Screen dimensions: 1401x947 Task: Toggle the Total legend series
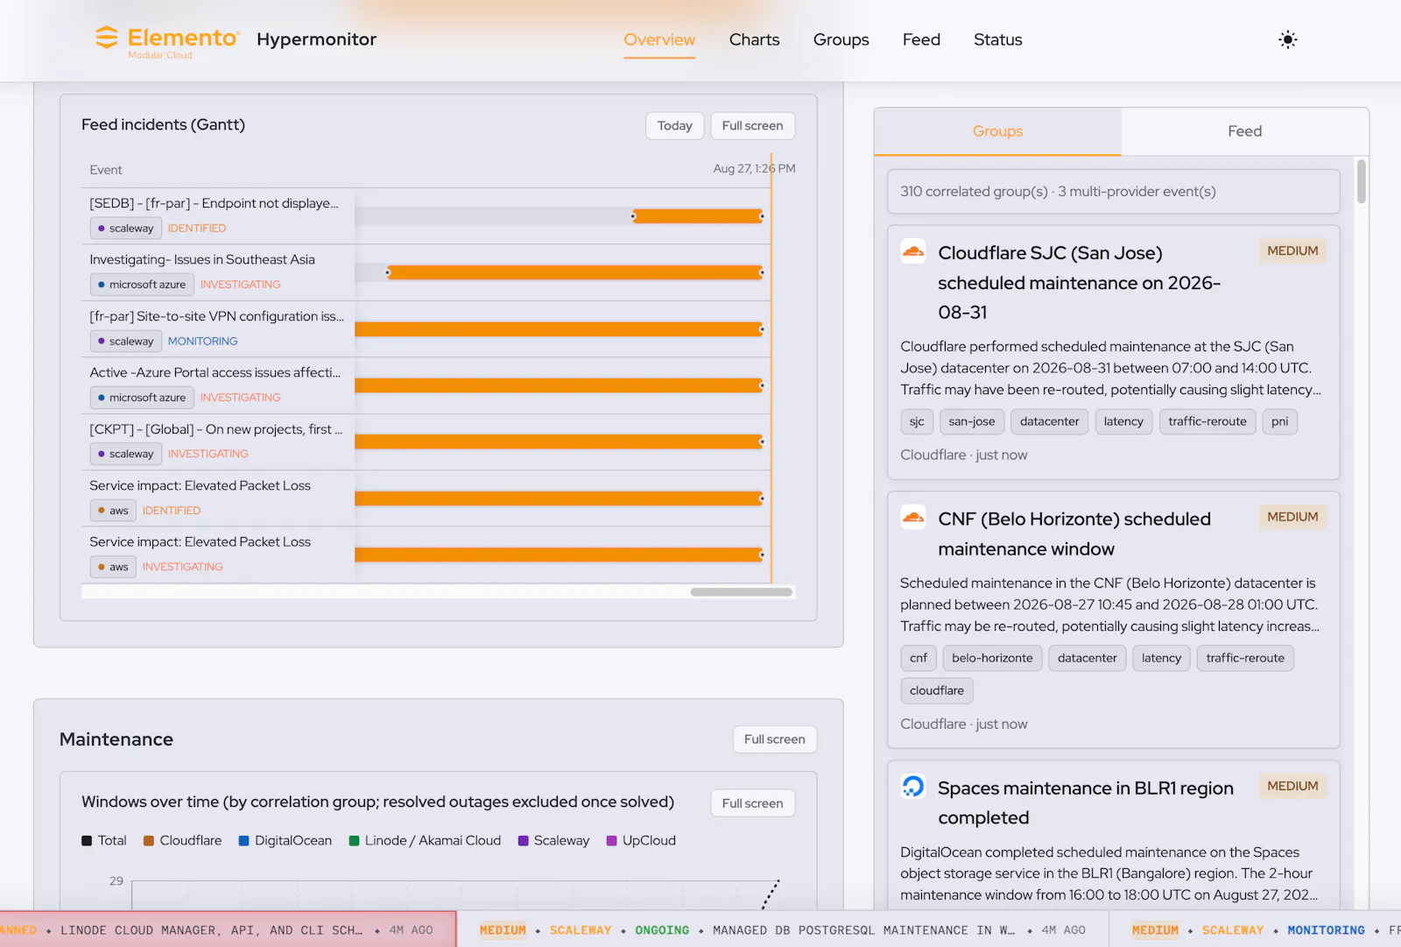[103, 840]
